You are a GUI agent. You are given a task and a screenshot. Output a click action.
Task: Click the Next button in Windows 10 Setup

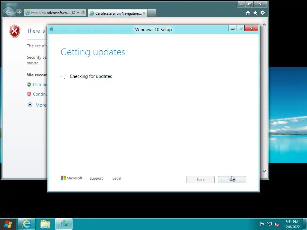[x=232, y=180]
